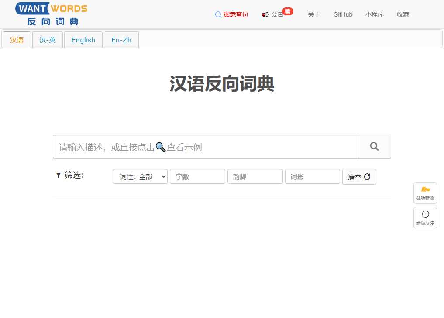Open the 收藏 favorites link
Screen dimensions: 444x318
coord(403,14)
